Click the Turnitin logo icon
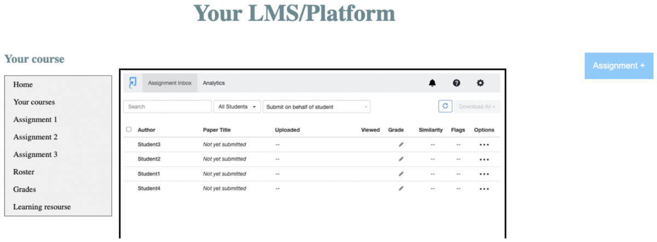This screenshot has width=657, height=242. (132, 83)
